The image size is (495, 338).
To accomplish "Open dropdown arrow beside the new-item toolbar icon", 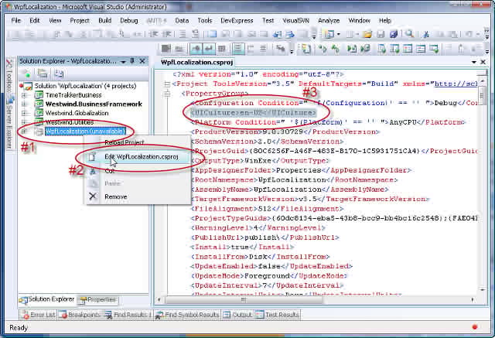I will pos(339,34).
